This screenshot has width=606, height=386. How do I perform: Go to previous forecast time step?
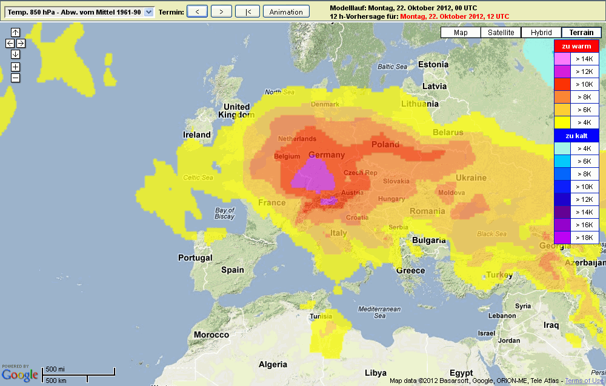click(x=197, y=12)
